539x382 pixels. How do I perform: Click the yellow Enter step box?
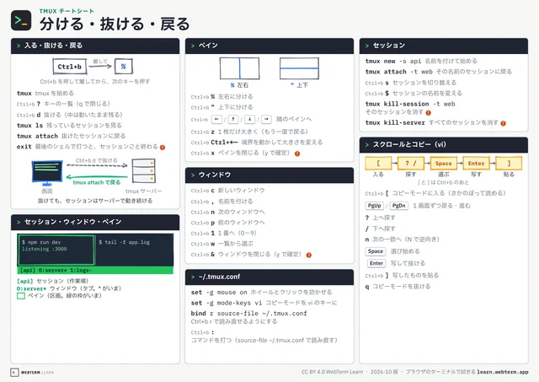476,163
